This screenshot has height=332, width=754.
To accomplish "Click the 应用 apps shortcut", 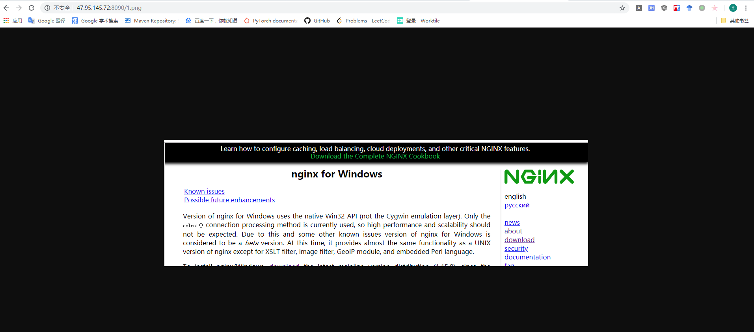I will click(13, 21).
